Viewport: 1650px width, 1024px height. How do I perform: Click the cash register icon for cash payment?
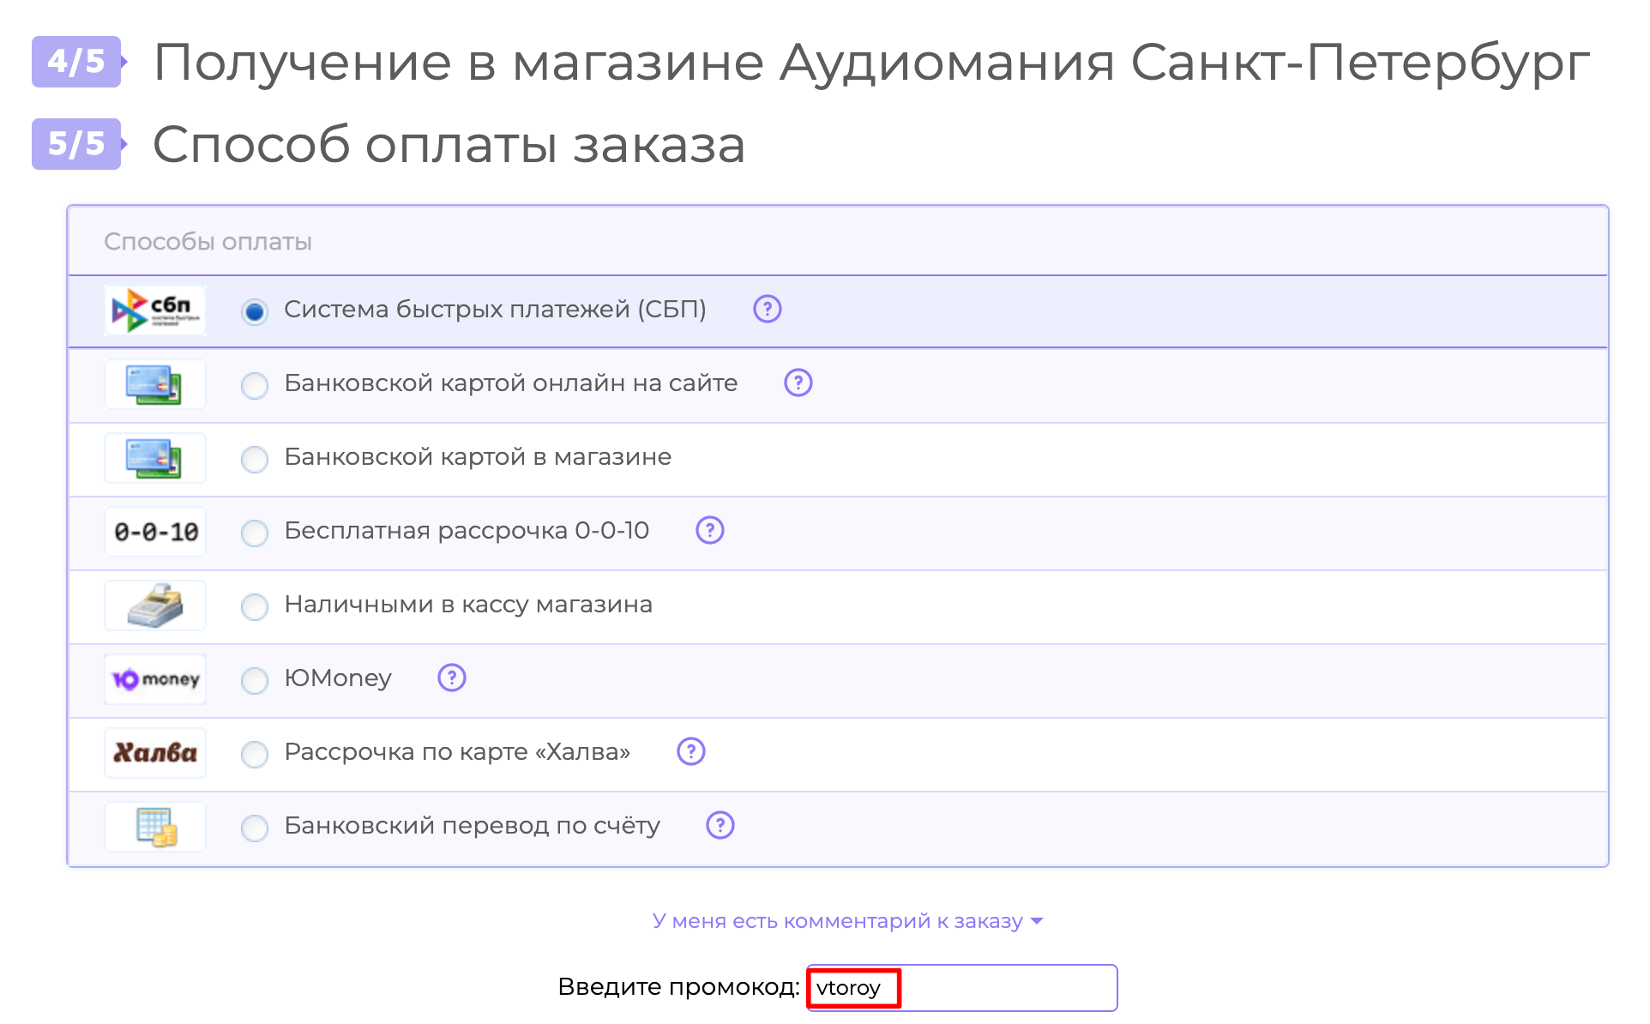[154, 605]
